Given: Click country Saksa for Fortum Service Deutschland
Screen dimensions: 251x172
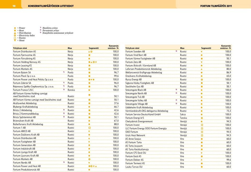Looking at the screenshot, I should coord(183,114).
